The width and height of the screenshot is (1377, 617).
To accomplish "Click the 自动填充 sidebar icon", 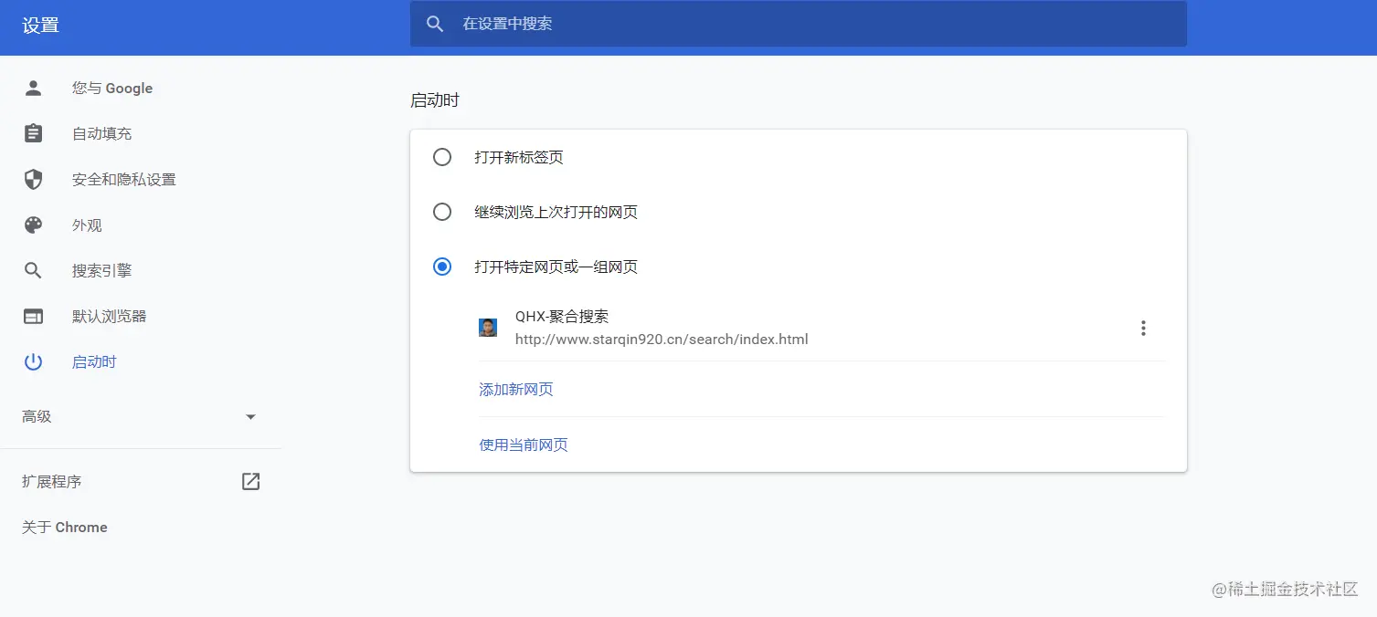I will [x=34, y=133].
